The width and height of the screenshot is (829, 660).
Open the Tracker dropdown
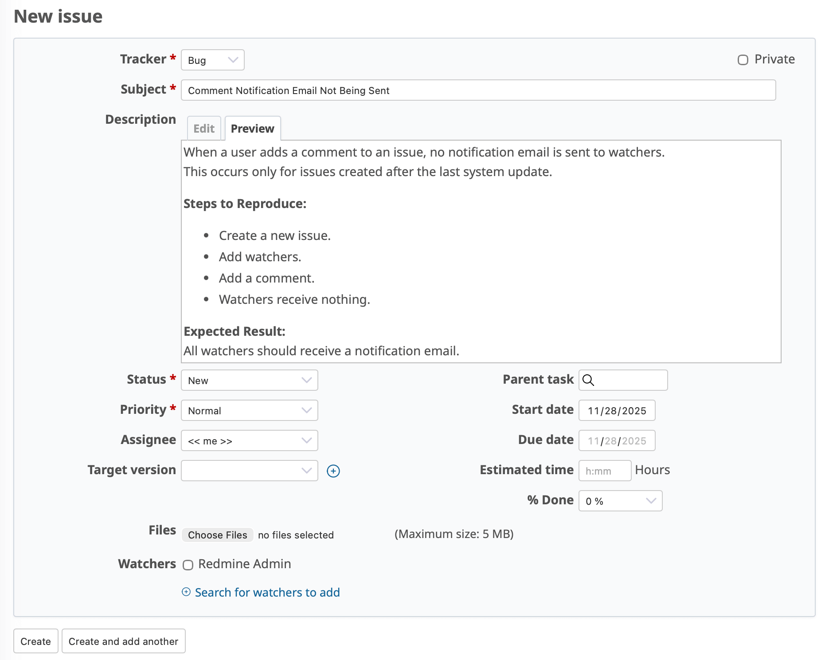point(212,60)
